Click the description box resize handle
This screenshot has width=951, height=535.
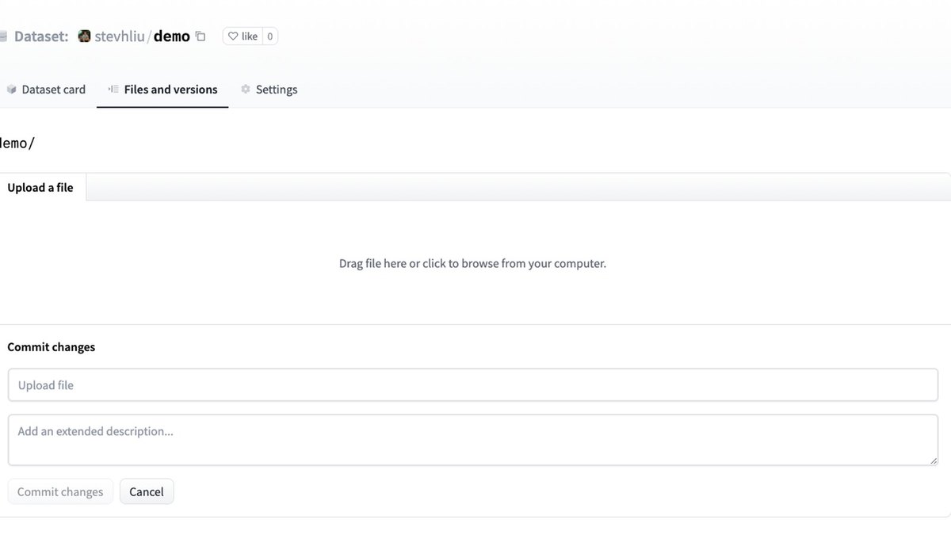pyautogui.click(x=933, y=460)
